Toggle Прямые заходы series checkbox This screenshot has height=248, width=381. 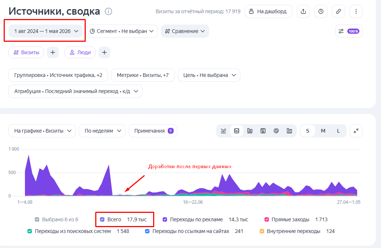click(267, 219)
